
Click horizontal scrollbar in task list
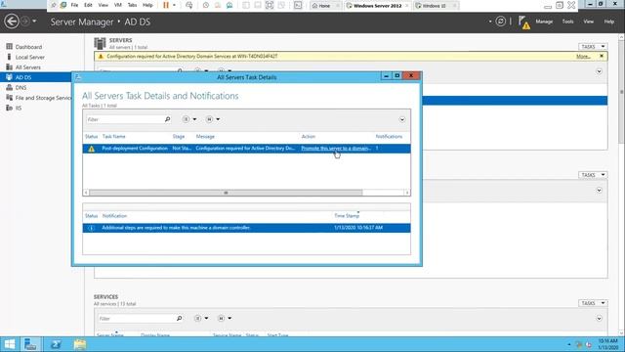click(x=226, y=193)
